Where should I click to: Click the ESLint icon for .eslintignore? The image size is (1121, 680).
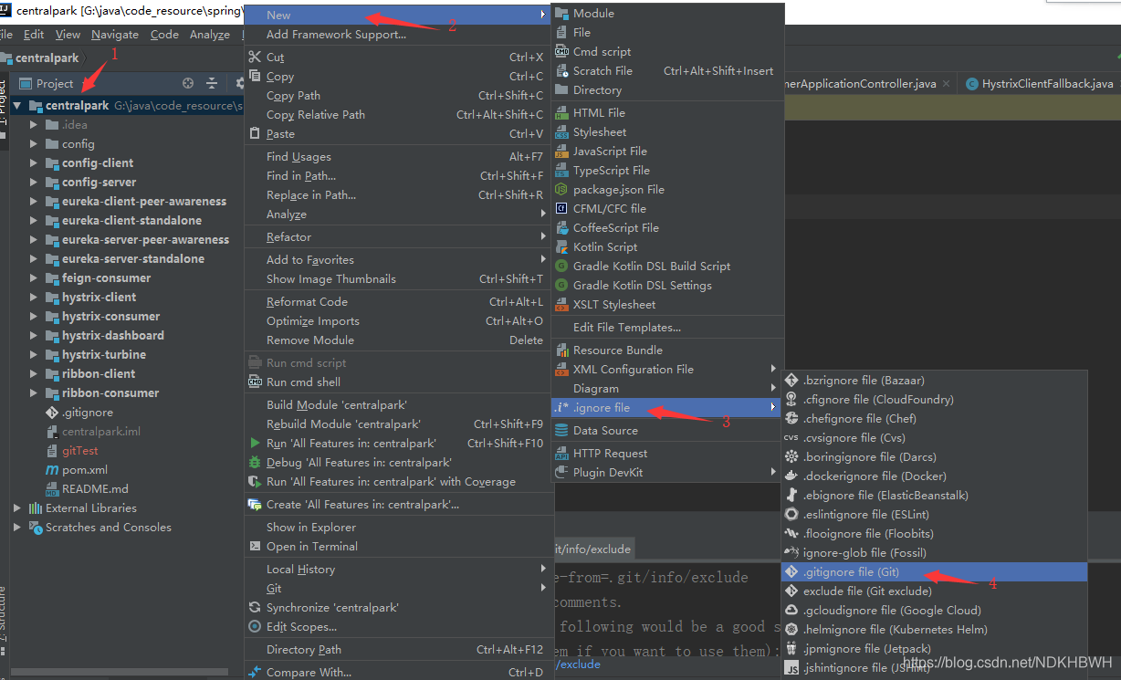(x=791, y=514)
